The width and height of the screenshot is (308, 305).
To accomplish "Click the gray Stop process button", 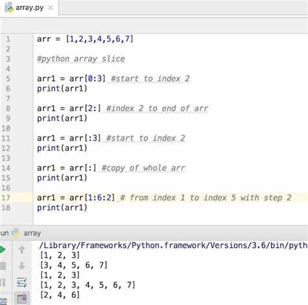I will click(x=3, y=266).
